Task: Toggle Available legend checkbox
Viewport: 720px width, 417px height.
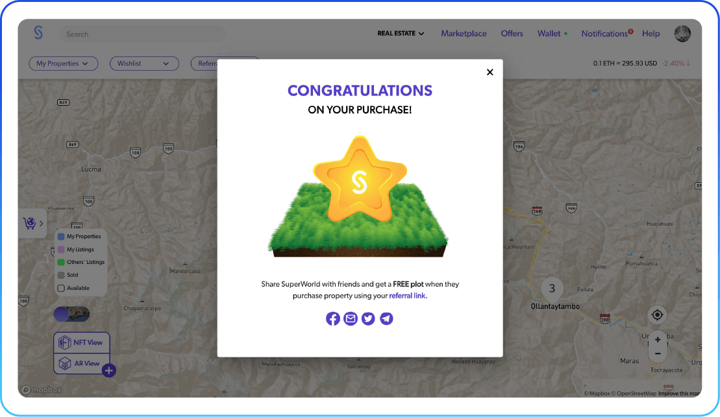Action: pyautogui.click(x=61, y=288)
